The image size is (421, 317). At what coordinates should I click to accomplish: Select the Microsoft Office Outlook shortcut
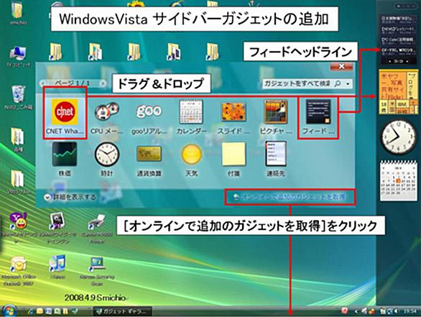pyautogui.click(x=18, y=270)
